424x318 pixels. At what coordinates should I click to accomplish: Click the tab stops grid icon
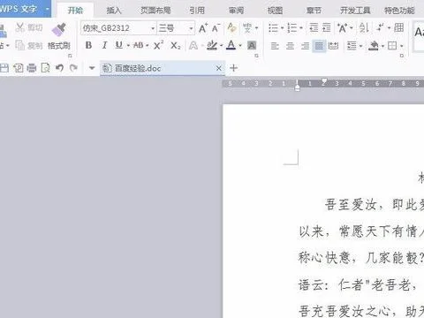coord(399,28)
